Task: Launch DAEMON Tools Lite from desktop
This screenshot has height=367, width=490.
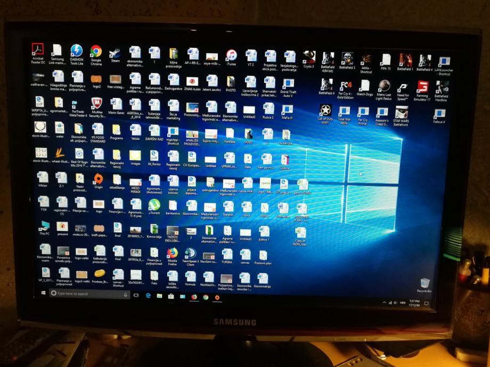Action: [77, 54]
